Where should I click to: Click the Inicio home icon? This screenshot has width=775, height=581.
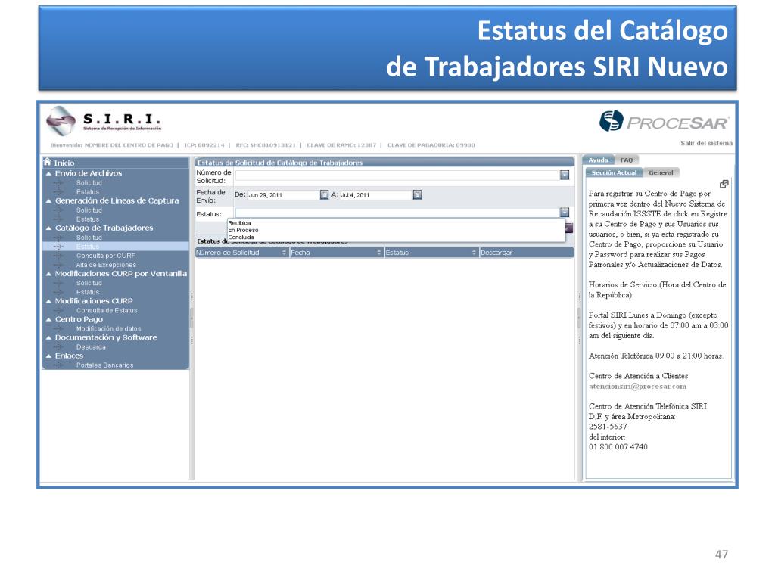(x=48, y=162)
